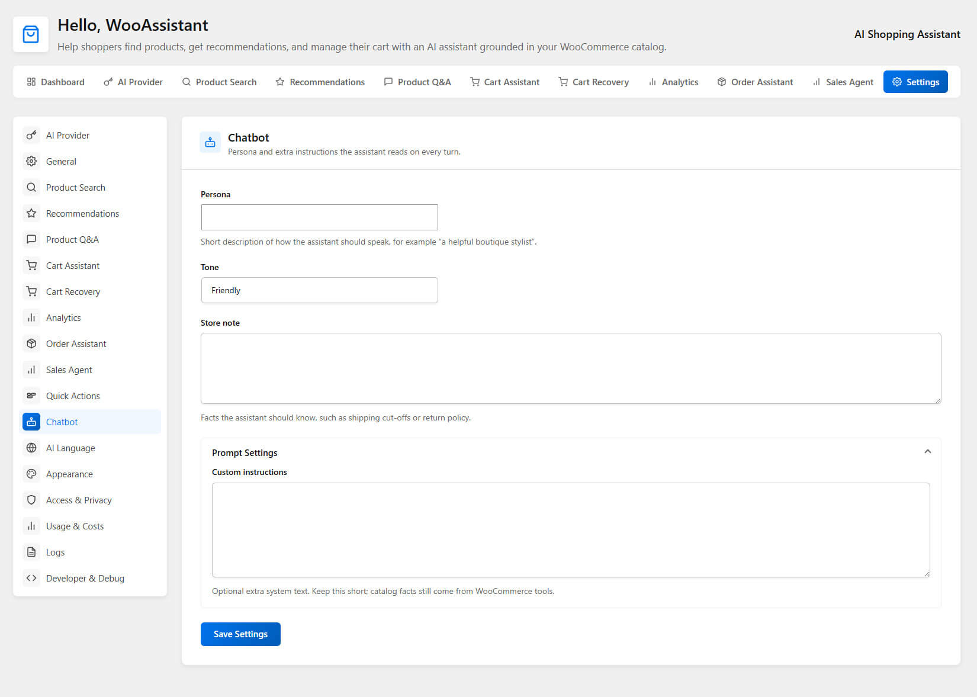977x697 pixels.
Task: Click Order Assistant box icon in sidebar
Action: pos(31,343)
